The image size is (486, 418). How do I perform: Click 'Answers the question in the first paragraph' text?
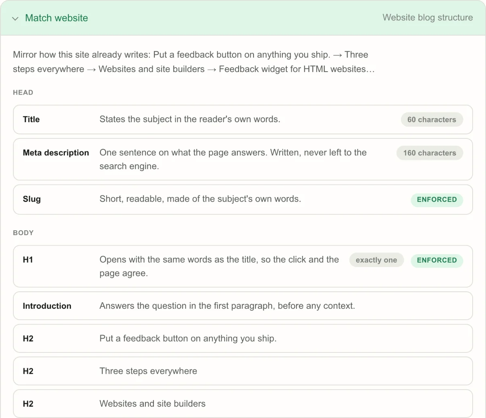[x=227, y=306]
